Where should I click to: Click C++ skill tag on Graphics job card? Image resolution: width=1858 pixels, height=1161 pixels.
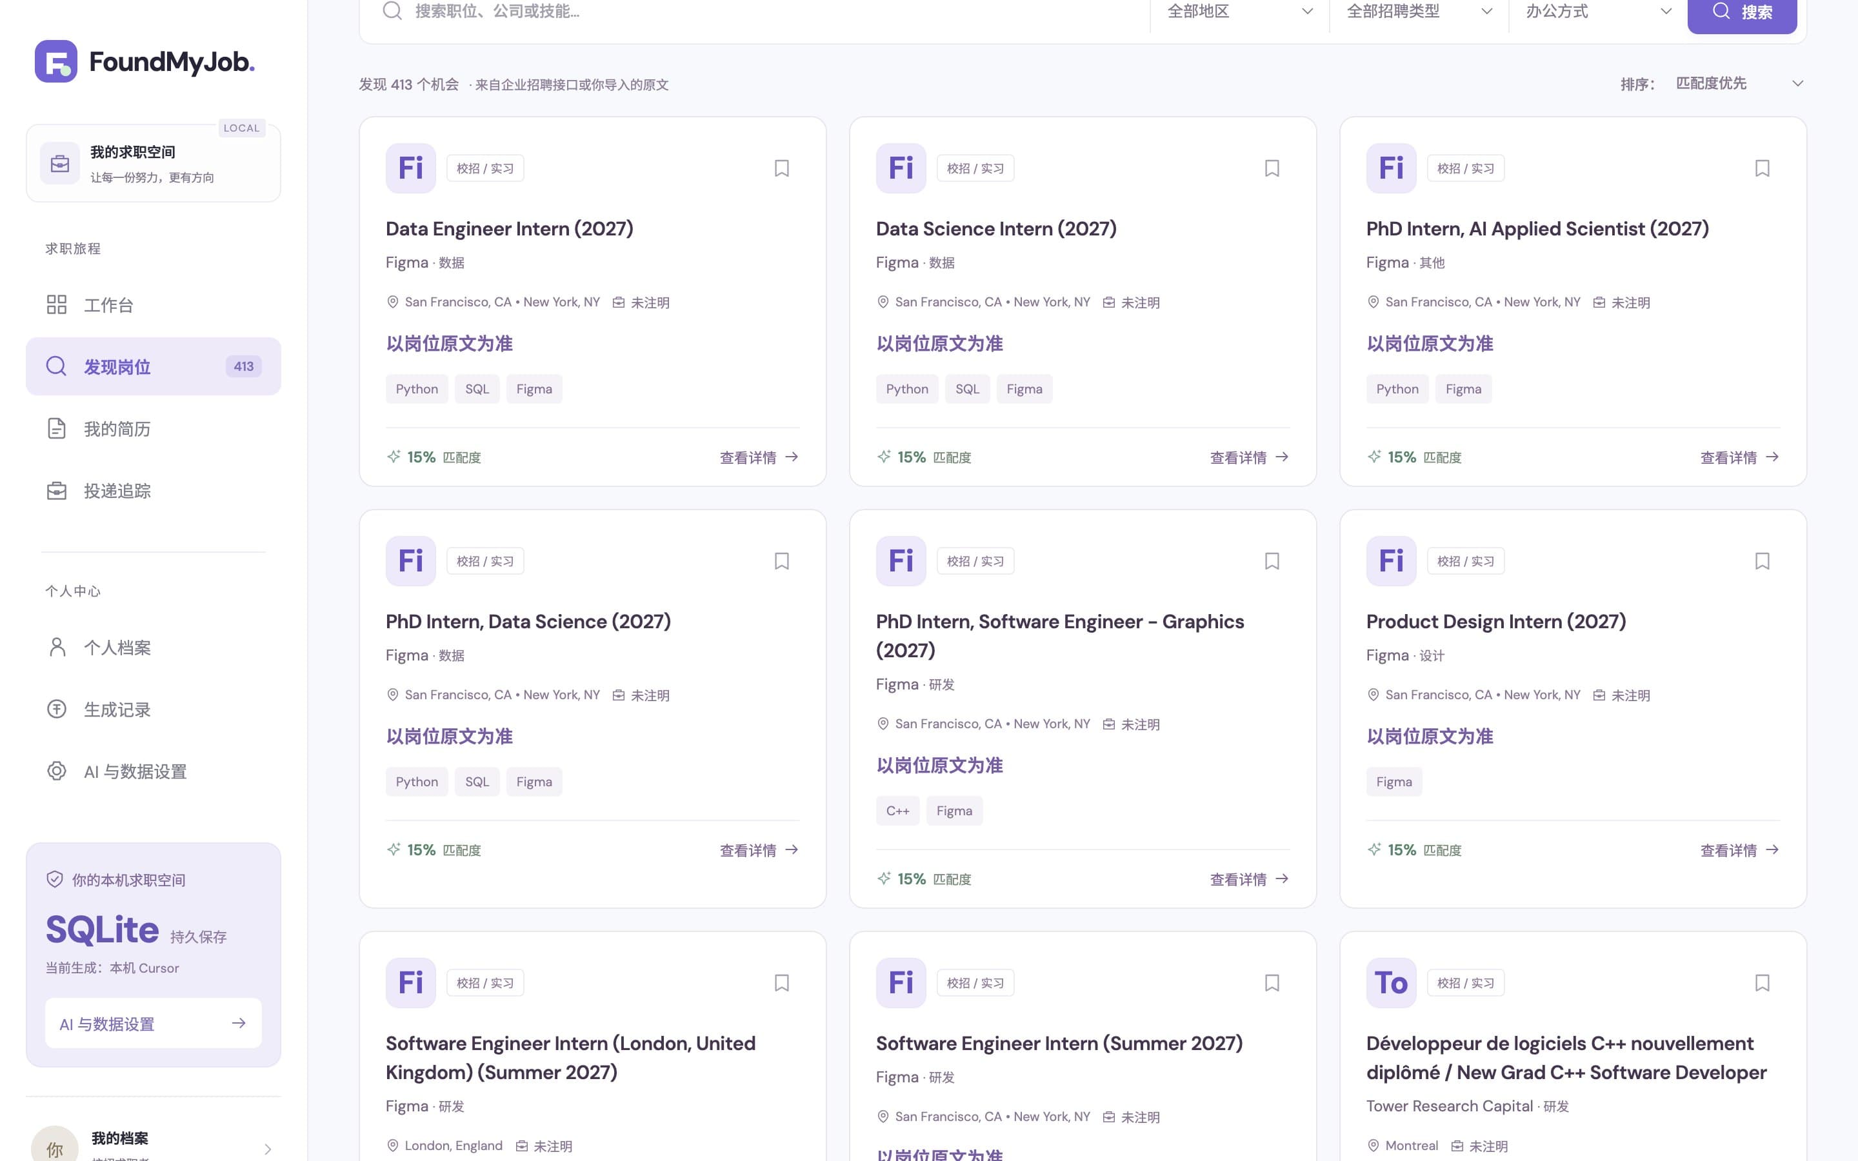(897, 811)
